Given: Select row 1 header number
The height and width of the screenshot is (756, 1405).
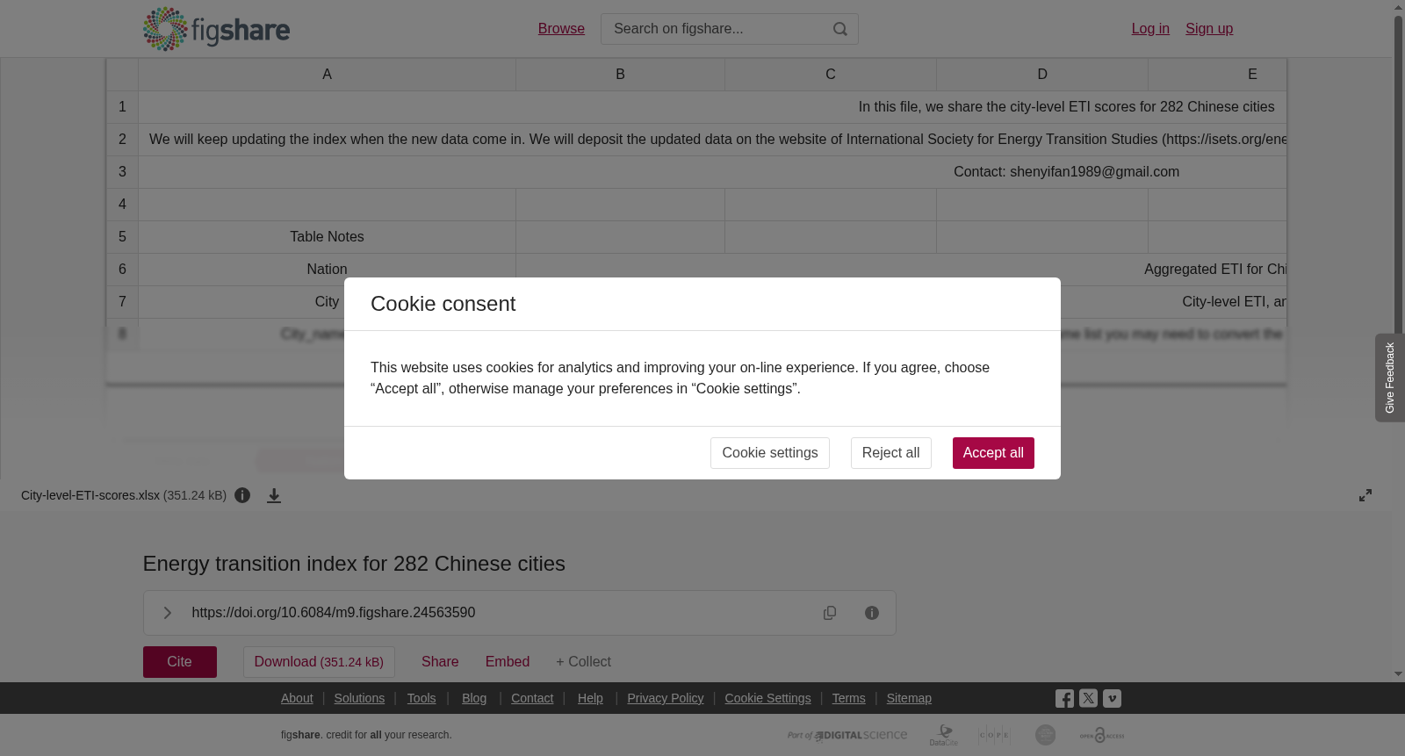Looking at the screenshot, I should click(x=122, y=107).
